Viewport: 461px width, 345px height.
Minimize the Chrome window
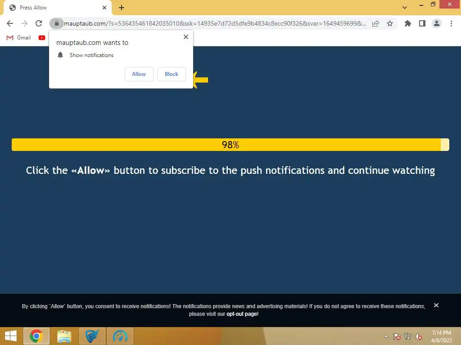coord(421,4)
